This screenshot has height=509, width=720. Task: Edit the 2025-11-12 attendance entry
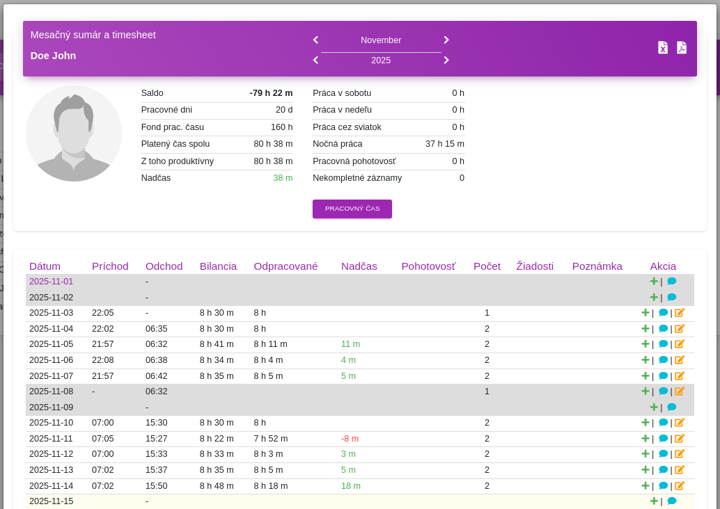(x=680, y=454)
